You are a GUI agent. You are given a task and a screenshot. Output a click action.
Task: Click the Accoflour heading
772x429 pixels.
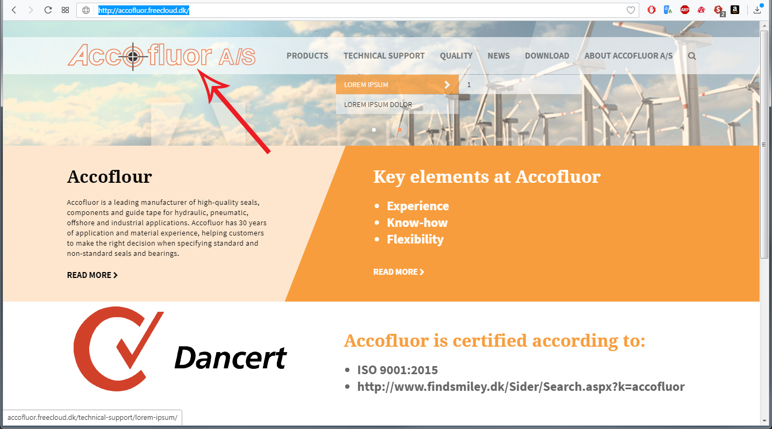click(x=110, y=176)
